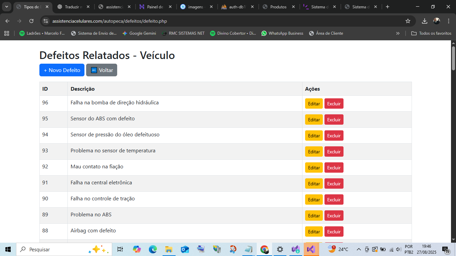456x256 pixels.
Task: Switch to the Produtos tab
Action: tap(278, 7)
